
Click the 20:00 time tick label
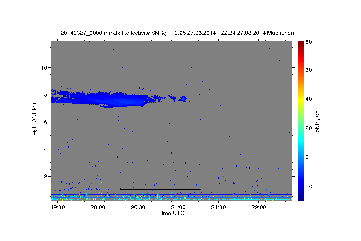(x=98, y=208)
